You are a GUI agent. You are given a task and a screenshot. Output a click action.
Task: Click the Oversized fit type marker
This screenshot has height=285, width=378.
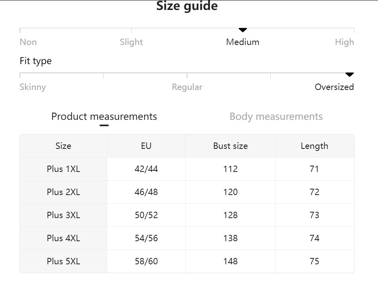tap(350, 74)
